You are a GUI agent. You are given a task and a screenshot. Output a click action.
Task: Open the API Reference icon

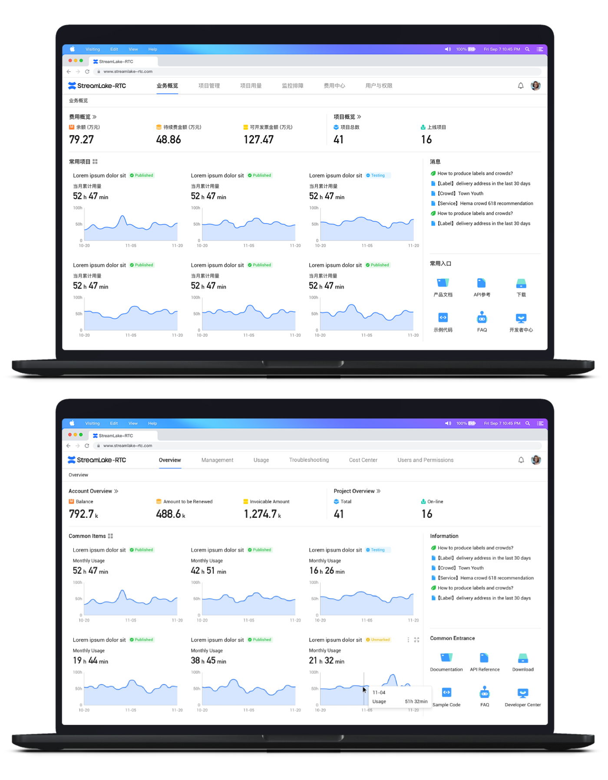484,658
